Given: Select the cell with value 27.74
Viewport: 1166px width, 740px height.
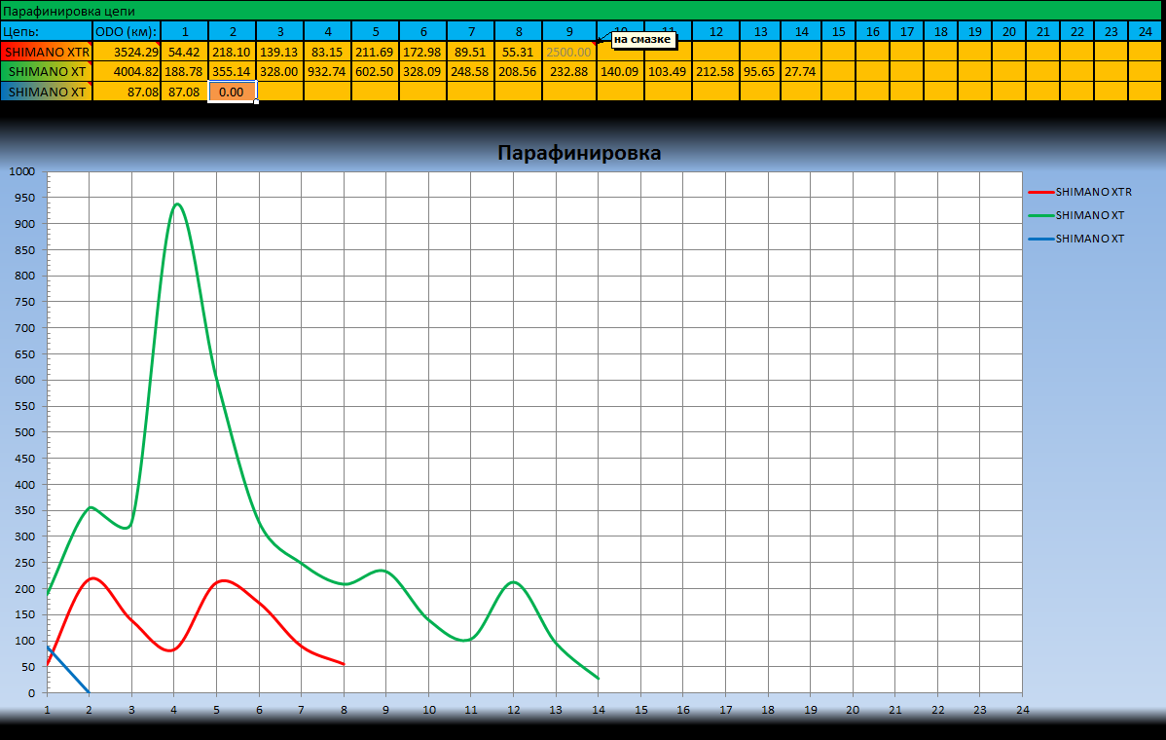Looking at the screenshot, I should coord(800,71).
